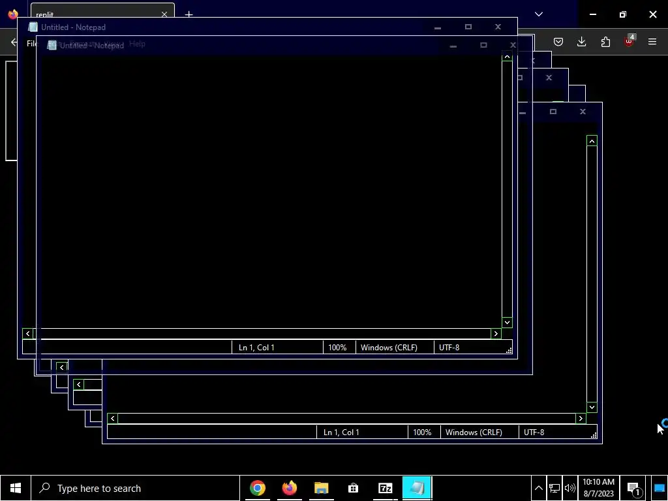668x501 pixels.
Task: Open Firefox list all tabs dropdown
Action: pyautogui.click(x=539, y=14)
